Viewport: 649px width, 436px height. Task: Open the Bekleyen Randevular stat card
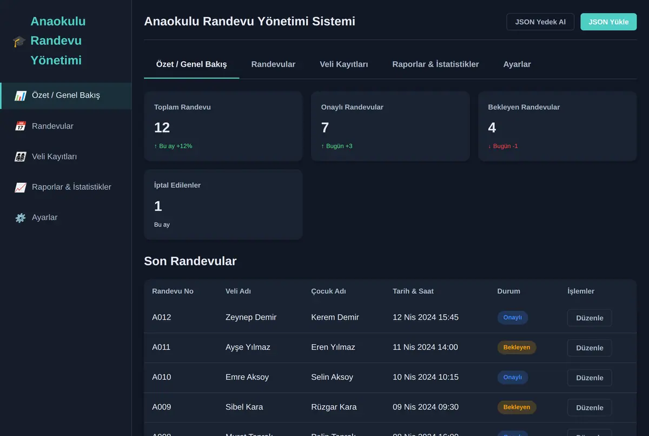(x=557, y=126)
